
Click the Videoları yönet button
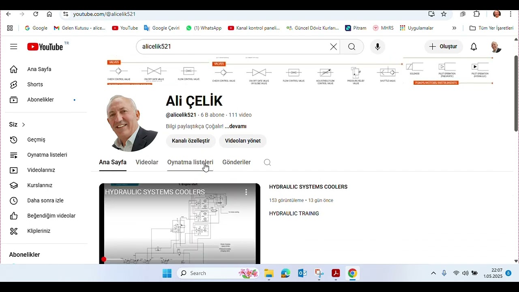pyautogui.click(x=243, y=141)
